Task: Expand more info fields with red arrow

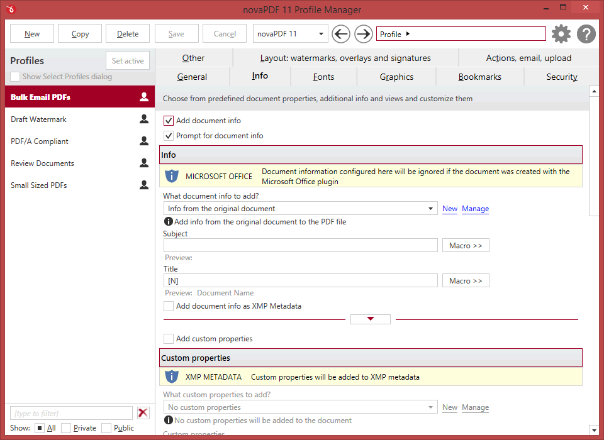Action: [x=371, y=319]
